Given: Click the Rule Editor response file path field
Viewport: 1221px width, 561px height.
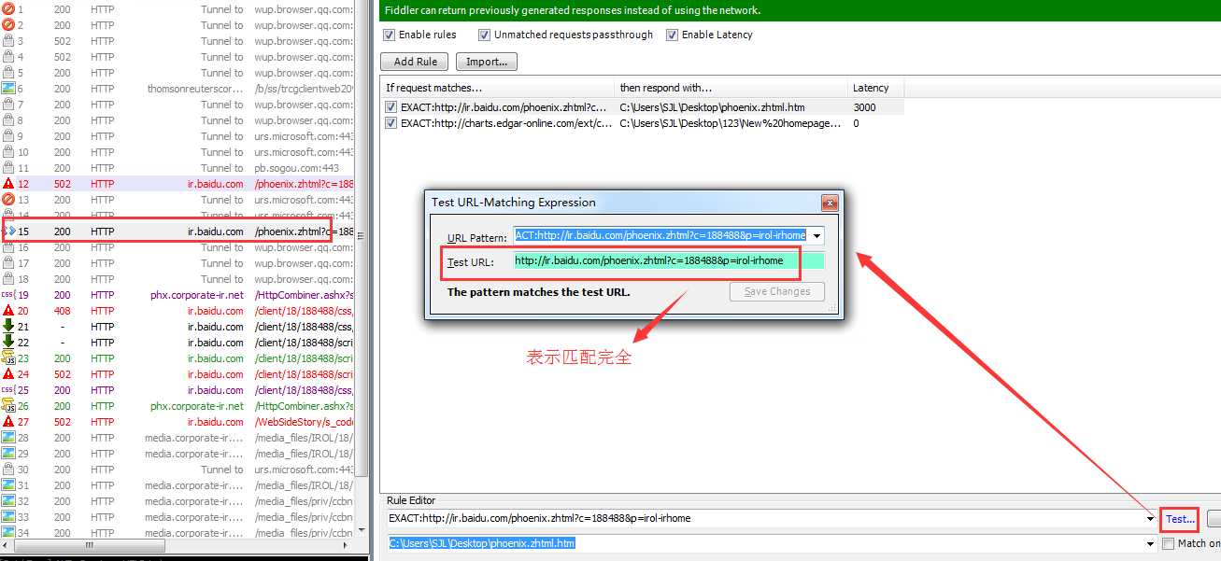Looking at the screenshot, I should [x=766, y=543].
